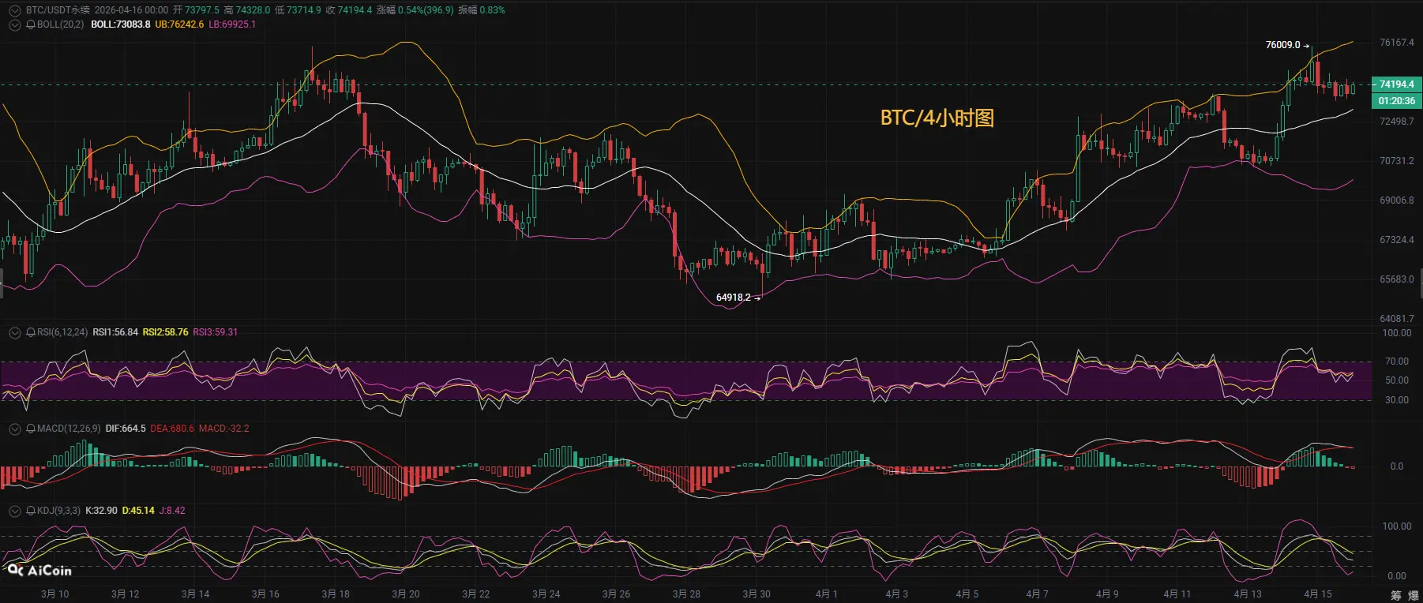Image resolution: width=1423 pixels, height=603 pixels.
Task: Set alert bell for BOLL indicator
Action: pyautogui.click(x=31, y=24)
